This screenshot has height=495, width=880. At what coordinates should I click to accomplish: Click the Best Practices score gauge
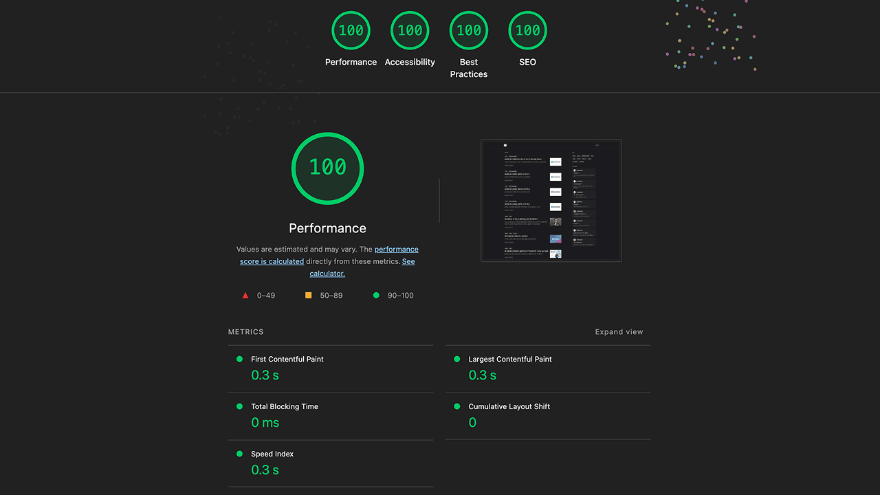point(469,30)
